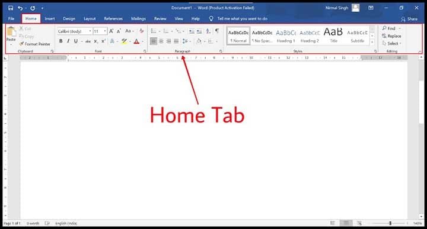Image resolution: width=427 pixels, height=229 pixels.
Task: Apply the Subtitle style
Action: coord(357,36)
